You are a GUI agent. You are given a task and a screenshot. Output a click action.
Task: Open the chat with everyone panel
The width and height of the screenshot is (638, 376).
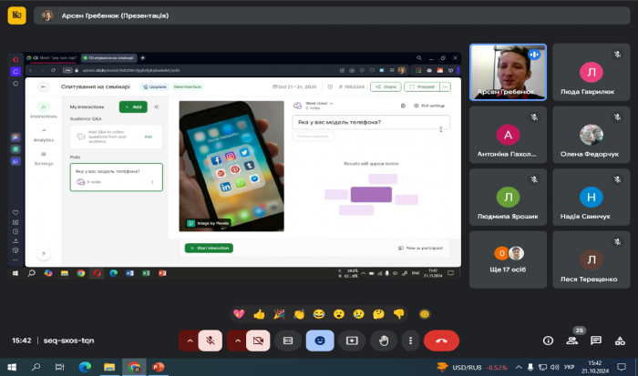(x=595, y=340)
